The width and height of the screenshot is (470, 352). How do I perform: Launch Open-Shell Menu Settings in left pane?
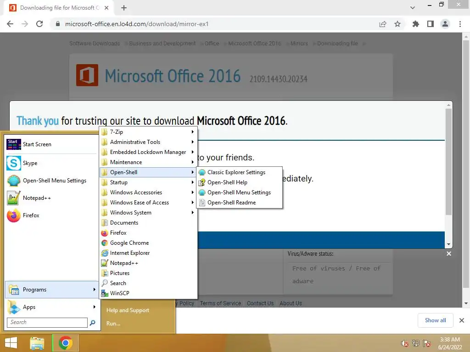51,181
